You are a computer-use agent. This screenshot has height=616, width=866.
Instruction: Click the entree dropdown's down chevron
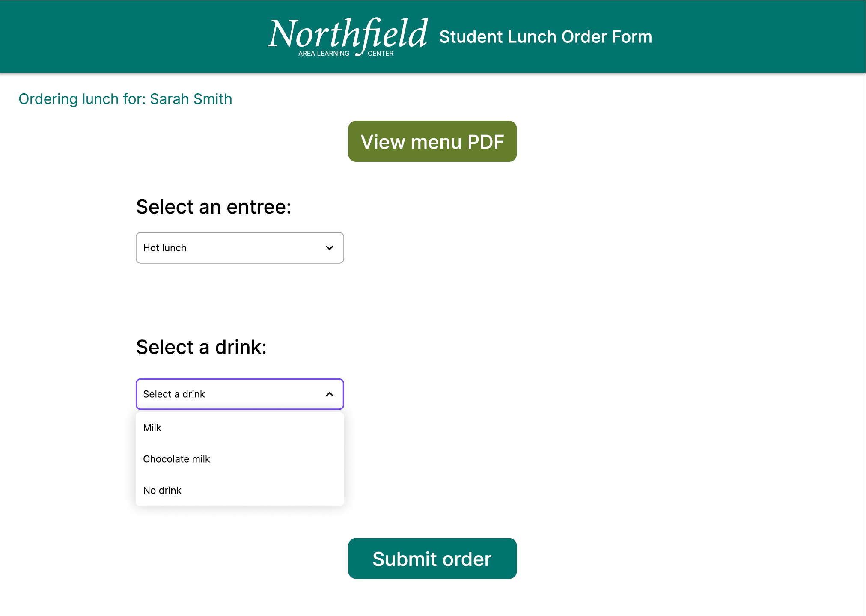click(329, 248)
